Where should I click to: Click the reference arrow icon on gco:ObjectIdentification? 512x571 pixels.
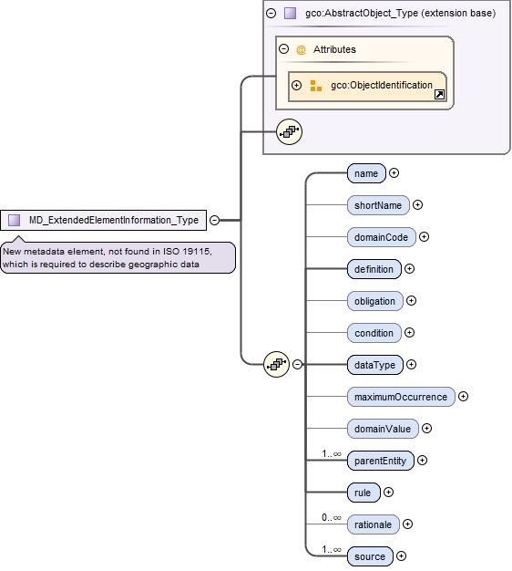coord(439,95)
